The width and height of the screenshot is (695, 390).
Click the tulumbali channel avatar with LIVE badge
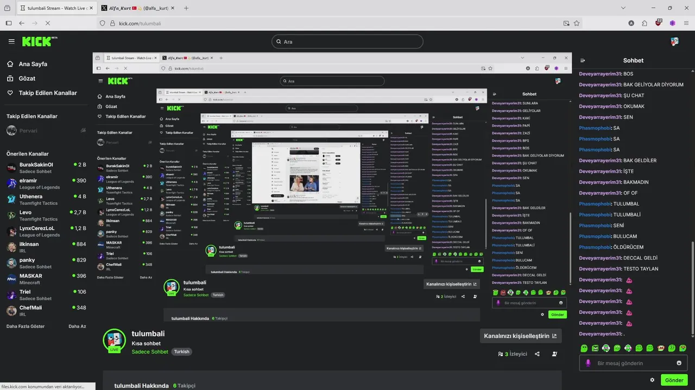pos(114,340)
